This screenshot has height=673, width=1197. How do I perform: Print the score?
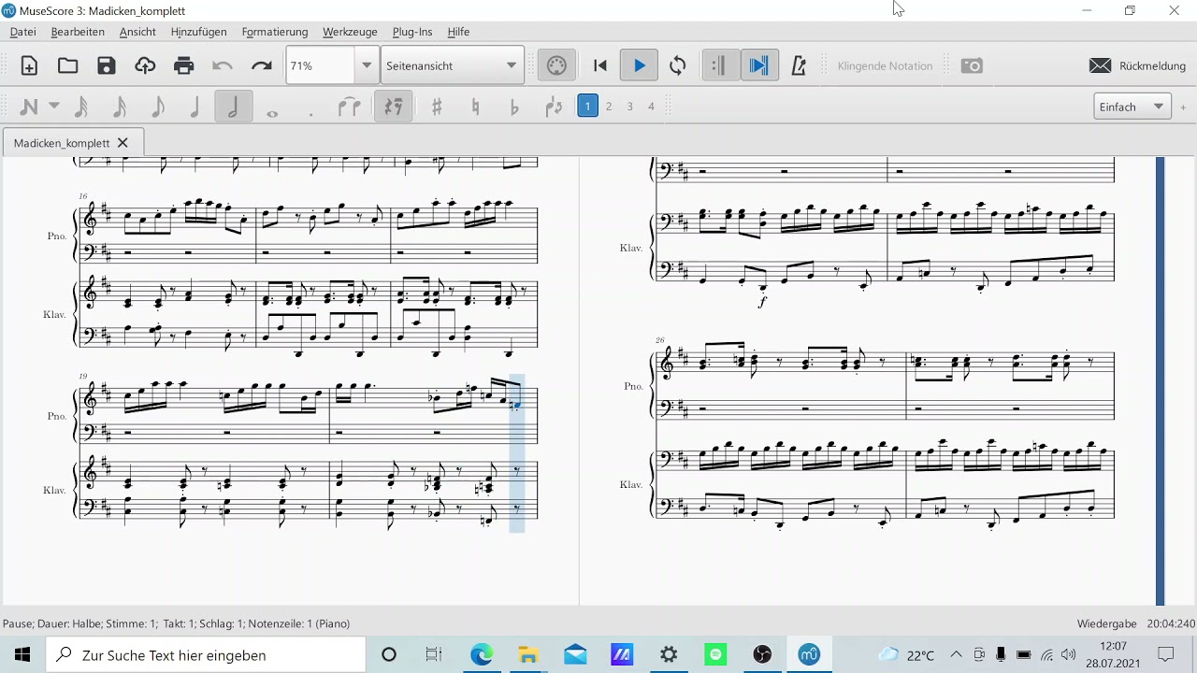183,65
